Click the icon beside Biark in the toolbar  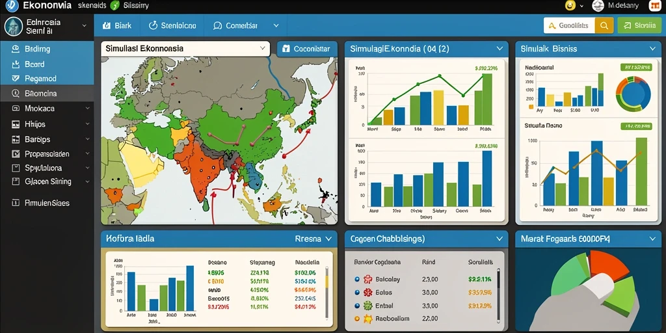pos(107,25)
